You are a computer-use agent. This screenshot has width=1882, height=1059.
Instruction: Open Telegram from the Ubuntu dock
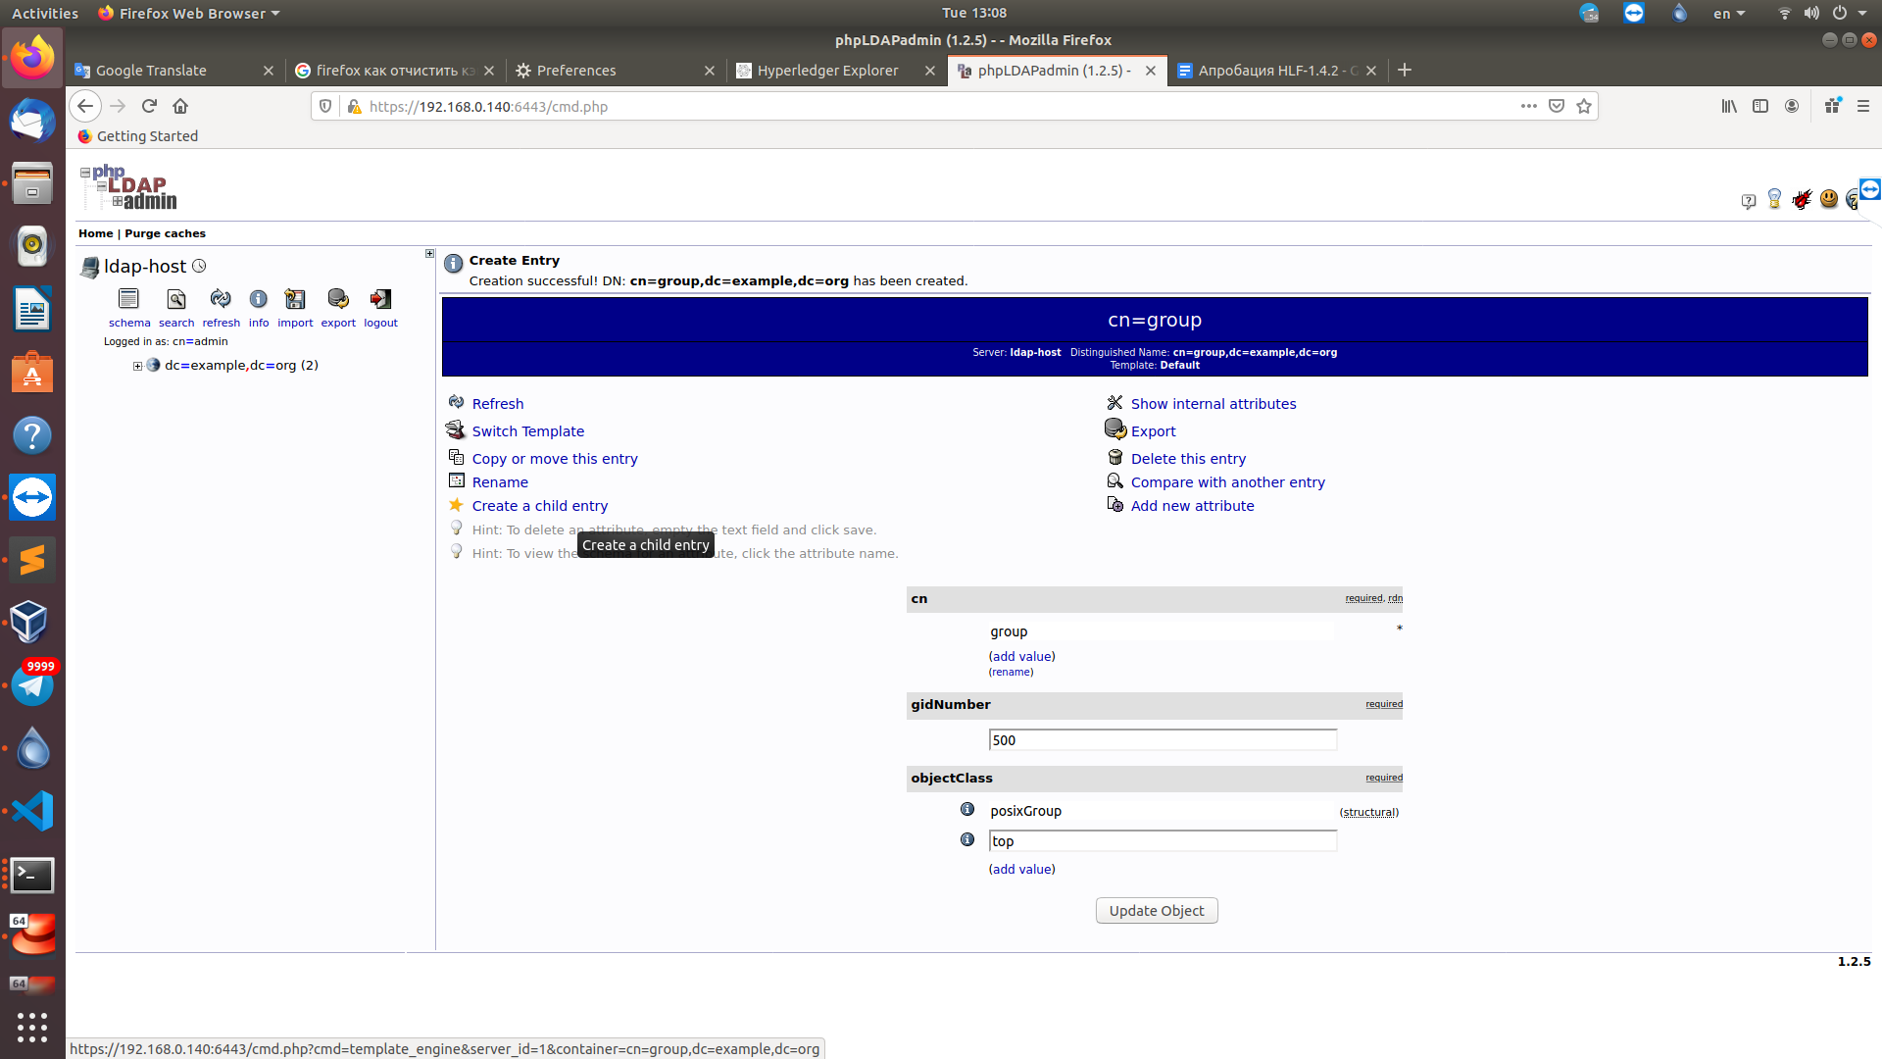click(x=32, y=685)
